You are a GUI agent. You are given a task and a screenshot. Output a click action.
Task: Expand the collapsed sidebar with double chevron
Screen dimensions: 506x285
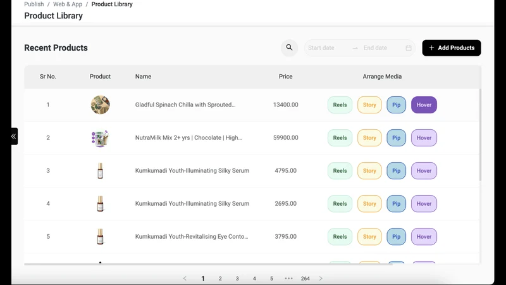(x=14, y=136)
